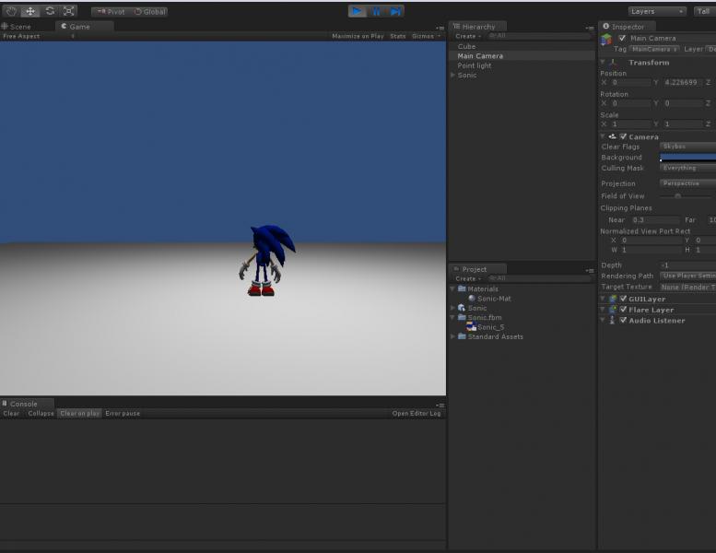This screenshot has width=716, height=553.
Task: Click the Audio Listener component icon
Action: [x=613, y=321]
